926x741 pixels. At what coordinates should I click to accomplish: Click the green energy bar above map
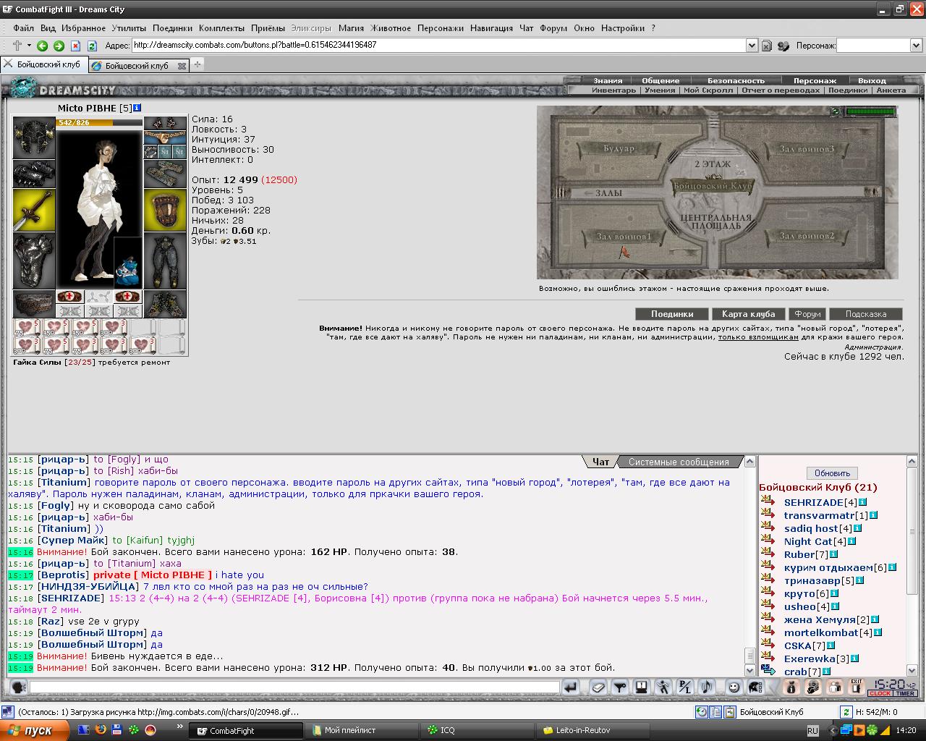click(870, 111)
